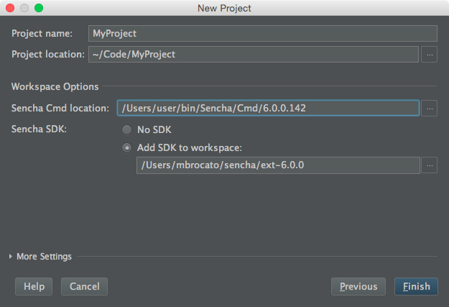Go back with the Previous button
This screenshot has width=449, height=307.
(x=358, y=286)
